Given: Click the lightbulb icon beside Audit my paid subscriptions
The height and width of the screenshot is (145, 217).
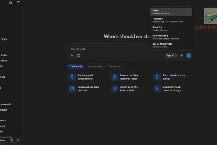Looking at the screenshot, I should (x=72, y=77).
